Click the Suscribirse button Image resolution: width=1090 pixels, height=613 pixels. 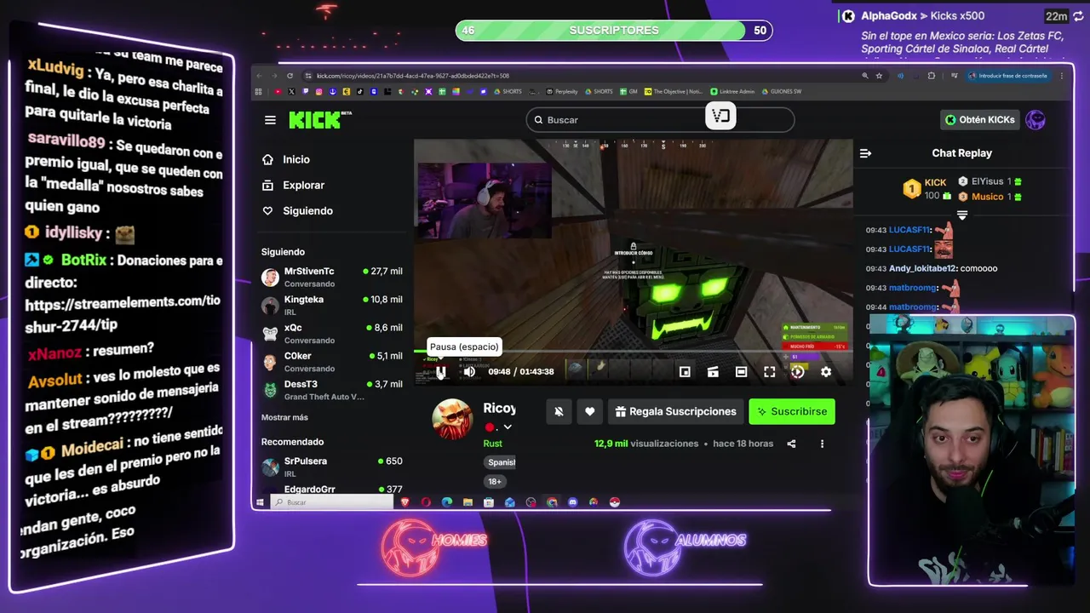pos(792,411)
